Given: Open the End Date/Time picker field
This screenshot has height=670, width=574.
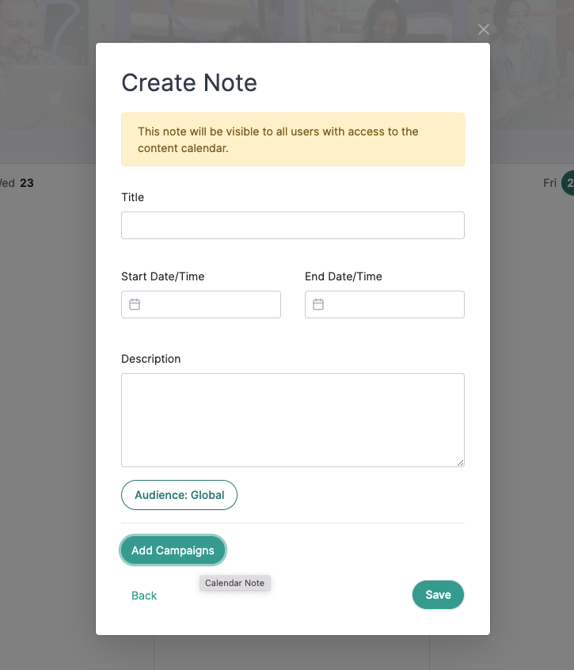Looking at the screenshot, I should pyautogui.click(x=384, y=305).
